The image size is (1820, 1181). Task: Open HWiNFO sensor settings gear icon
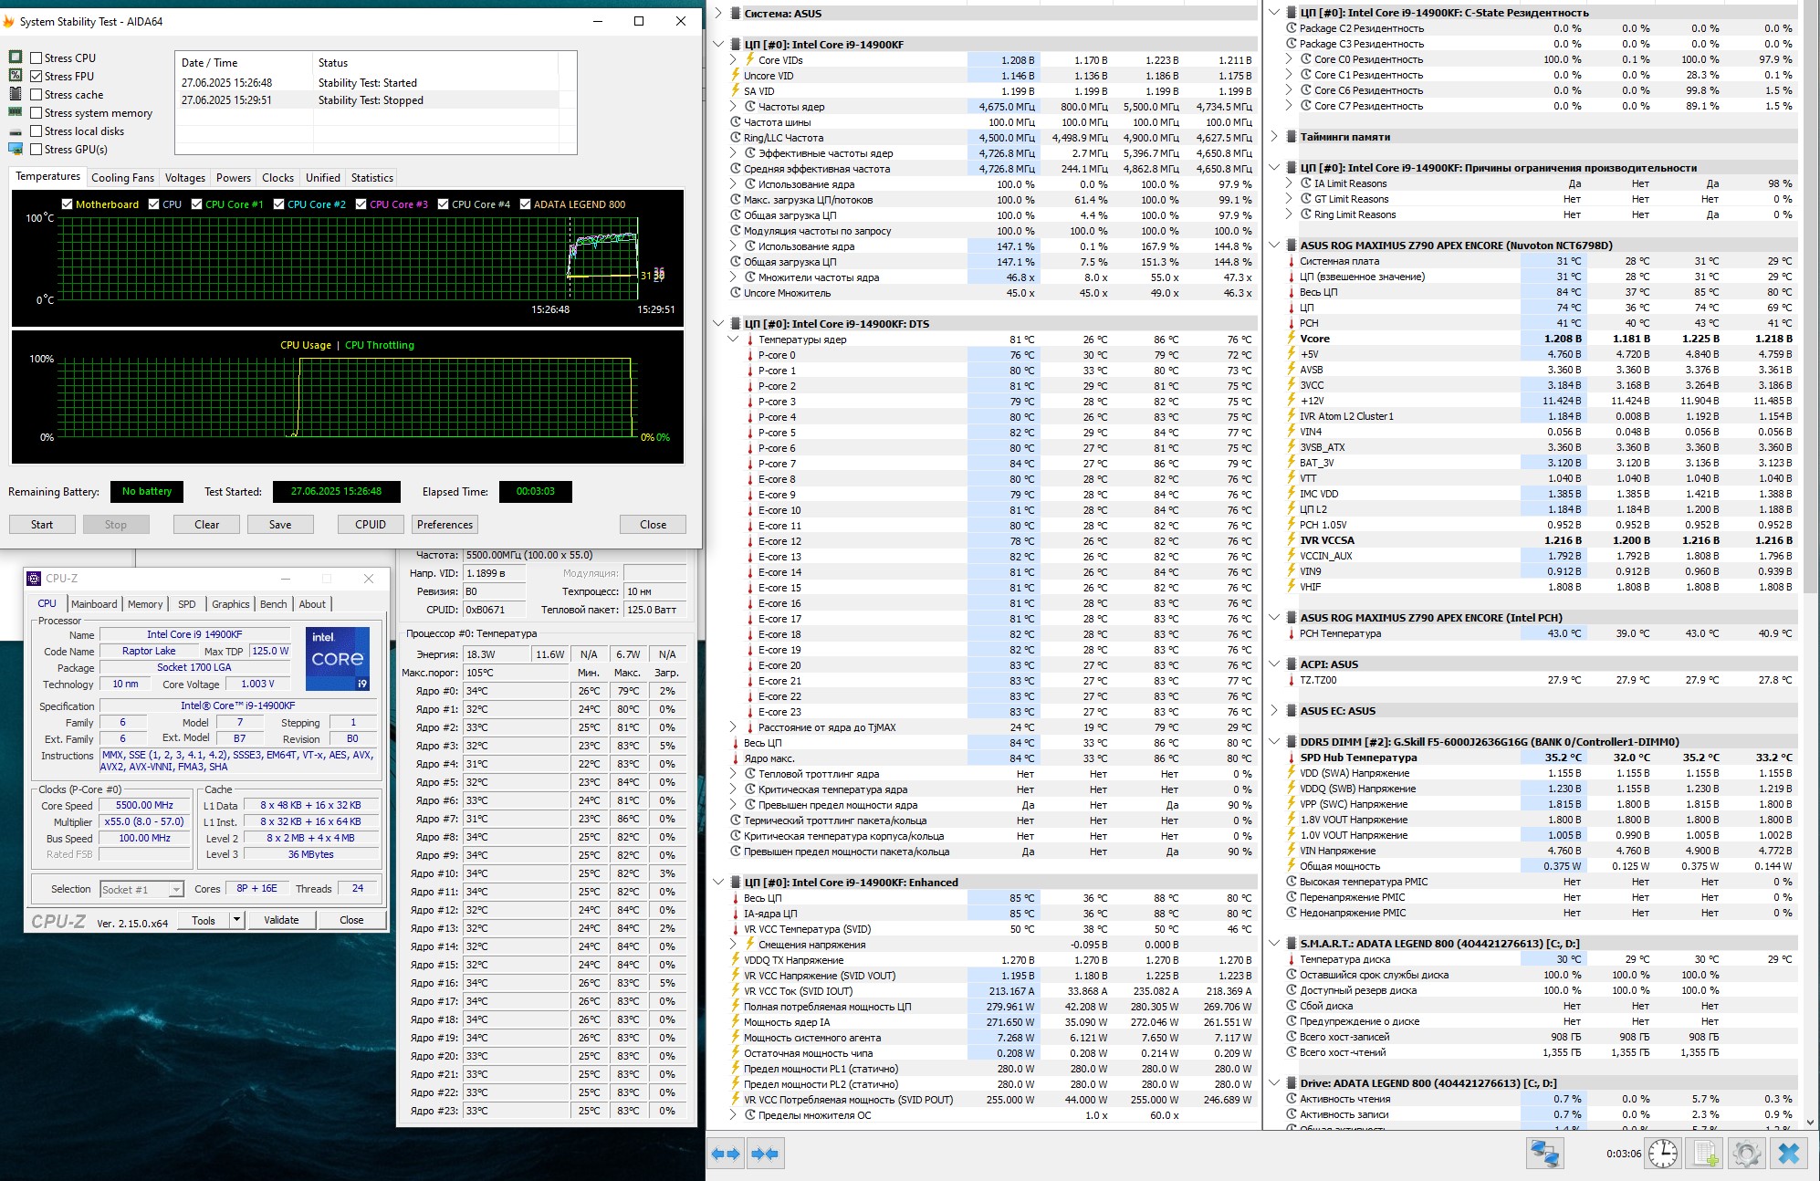pos(1746,1154)
